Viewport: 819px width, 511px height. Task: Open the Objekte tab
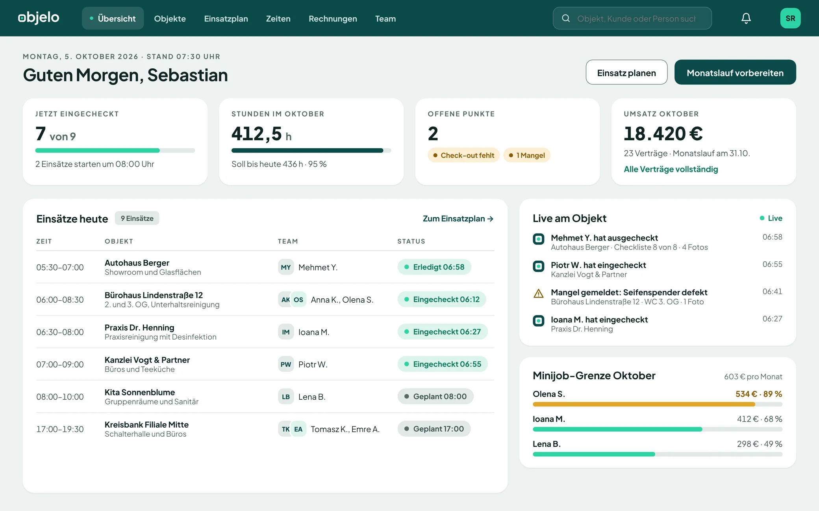(x=170, y=18)
